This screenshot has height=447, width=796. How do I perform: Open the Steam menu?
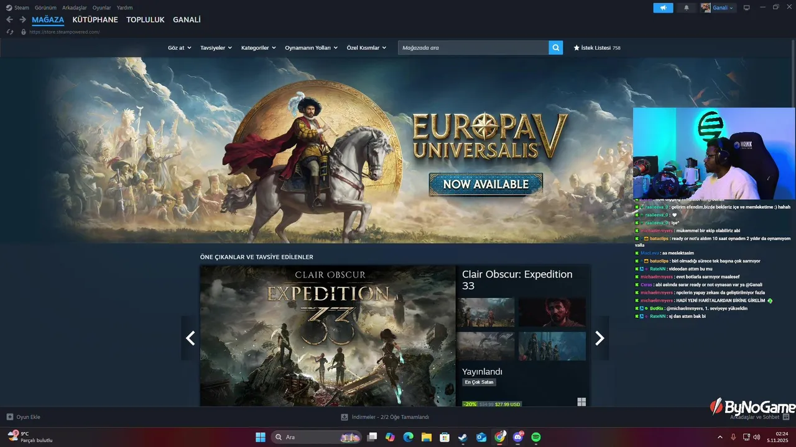click(17, 7)
